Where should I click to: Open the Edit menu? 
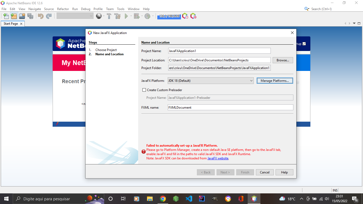pyautogui.click(x=12, y=9)
